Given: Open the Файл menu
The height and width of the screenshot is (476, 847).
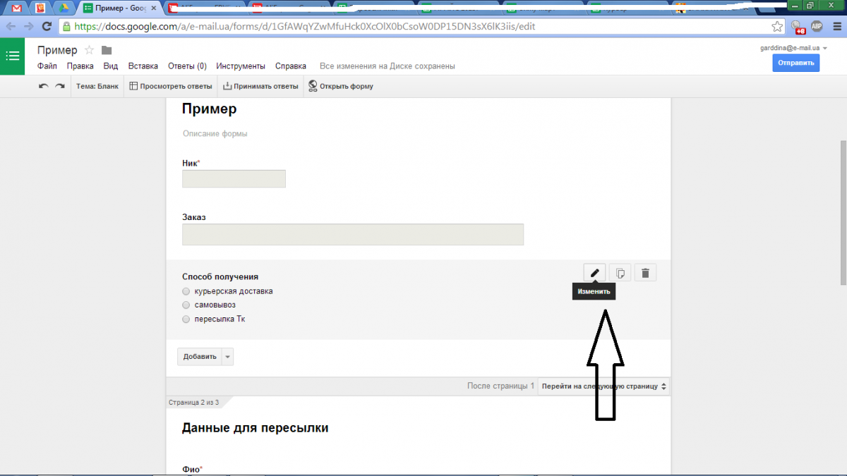Looking at the screenshot, I should point(47,66).
